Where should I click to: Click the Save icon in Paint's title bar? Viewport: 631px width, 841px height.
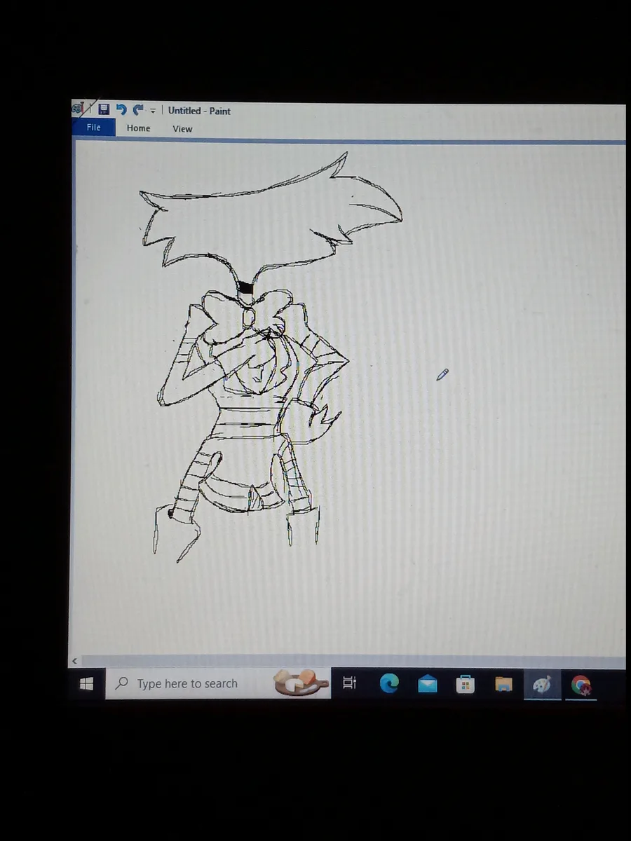click(x=104, y=109)
